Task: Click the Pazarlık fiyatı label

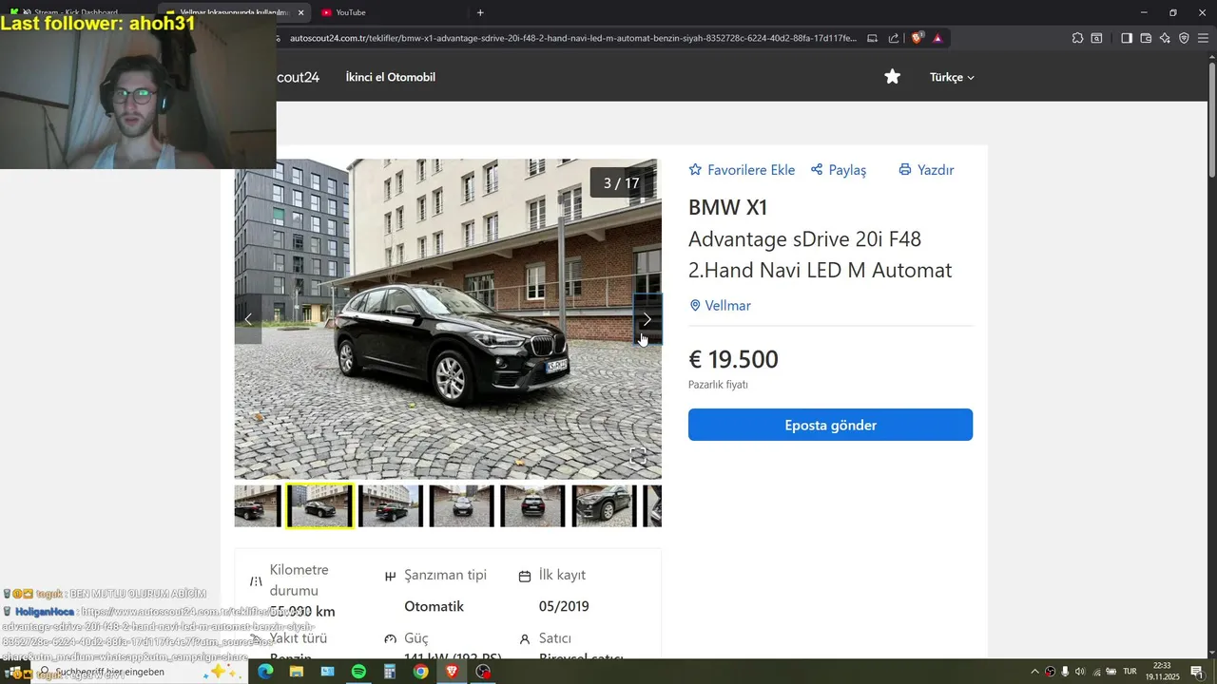Action: (x=718, y=385)
